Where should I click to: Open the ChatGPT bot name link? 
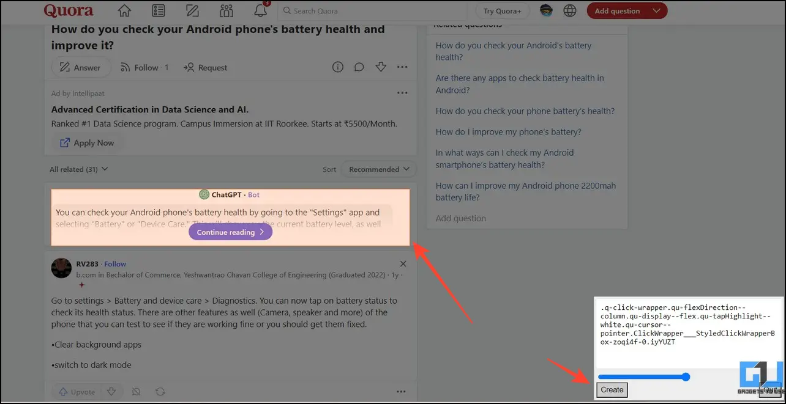227,194
